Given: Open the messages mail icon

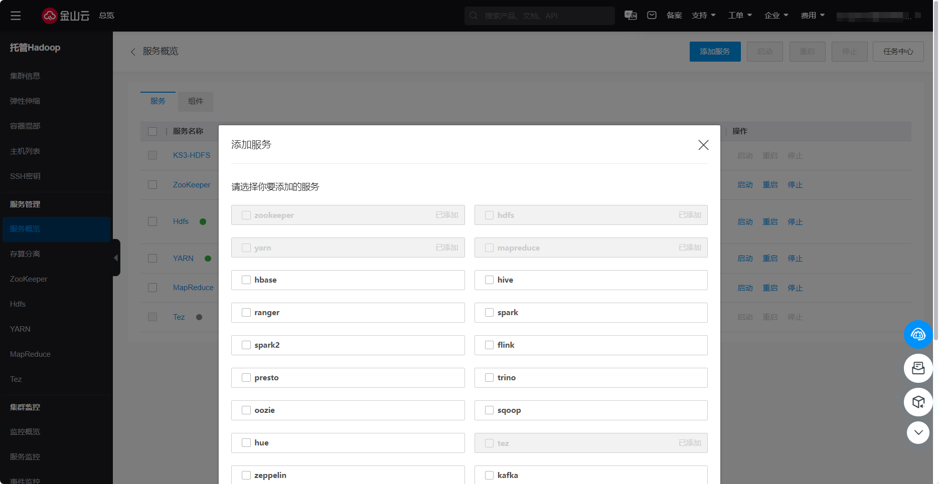Looking at the screenshot, I should pos(652,16).
